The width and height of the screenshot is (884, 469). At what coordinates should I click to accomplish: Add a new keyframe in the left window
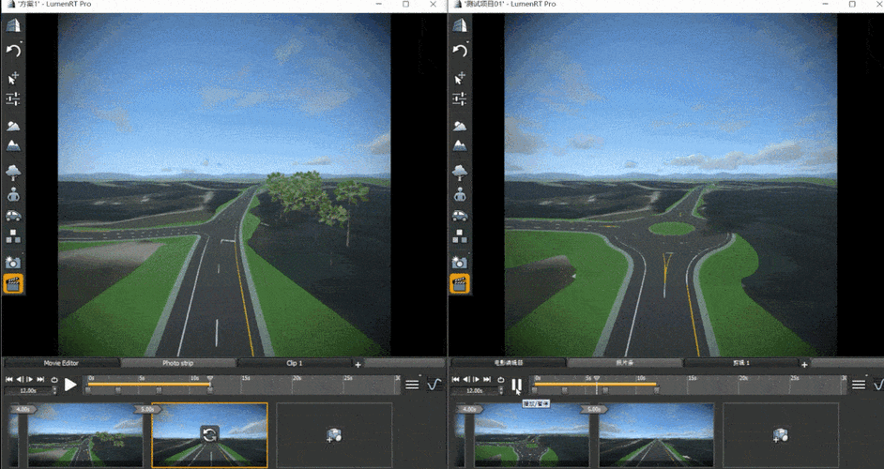pyautogui.click(x=334, y=434)
